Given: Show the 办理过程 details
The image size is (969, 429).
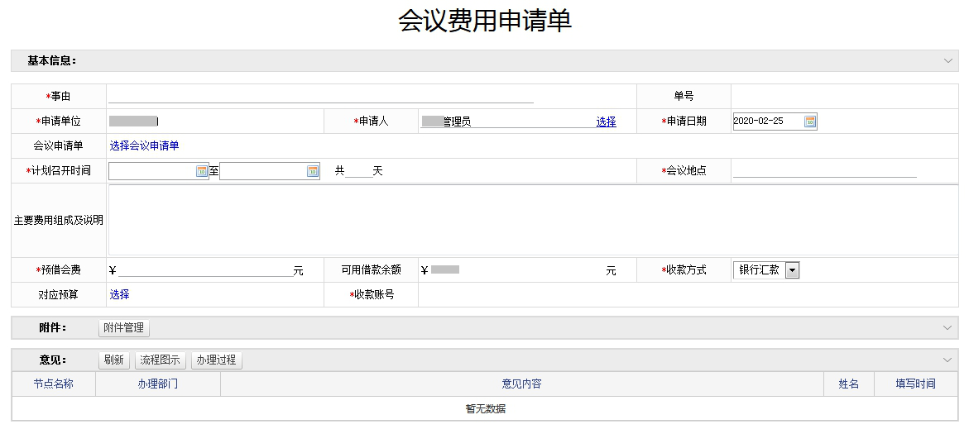Looking at the screenshot, I should (x=217, y=360).
